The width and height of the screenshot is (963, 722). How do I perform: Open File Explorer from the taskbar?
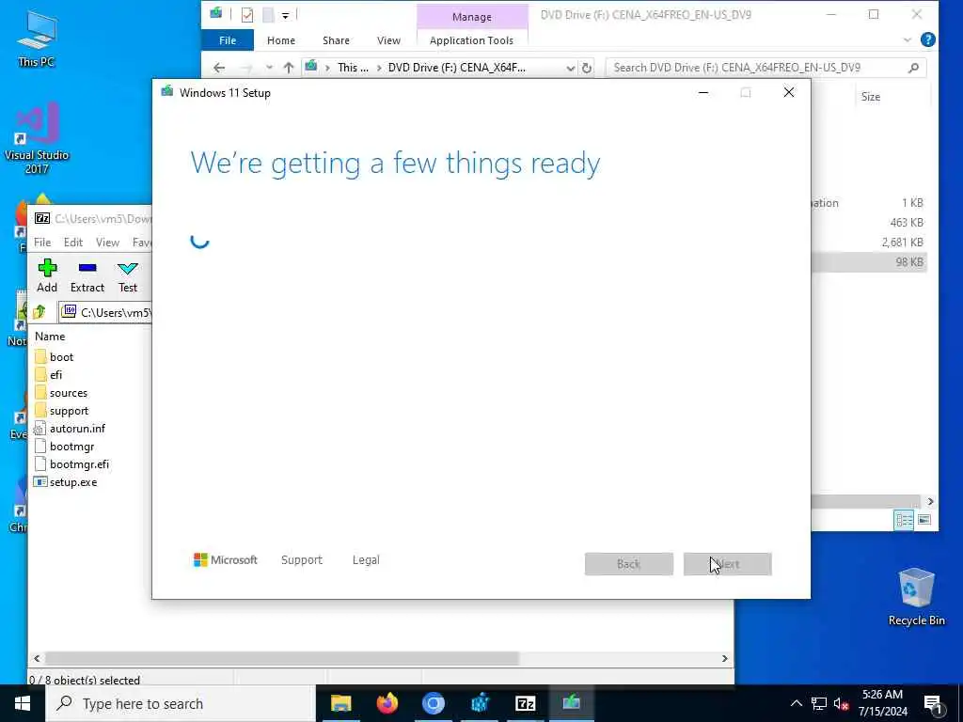pyautogui.click(x=340, y=703)
